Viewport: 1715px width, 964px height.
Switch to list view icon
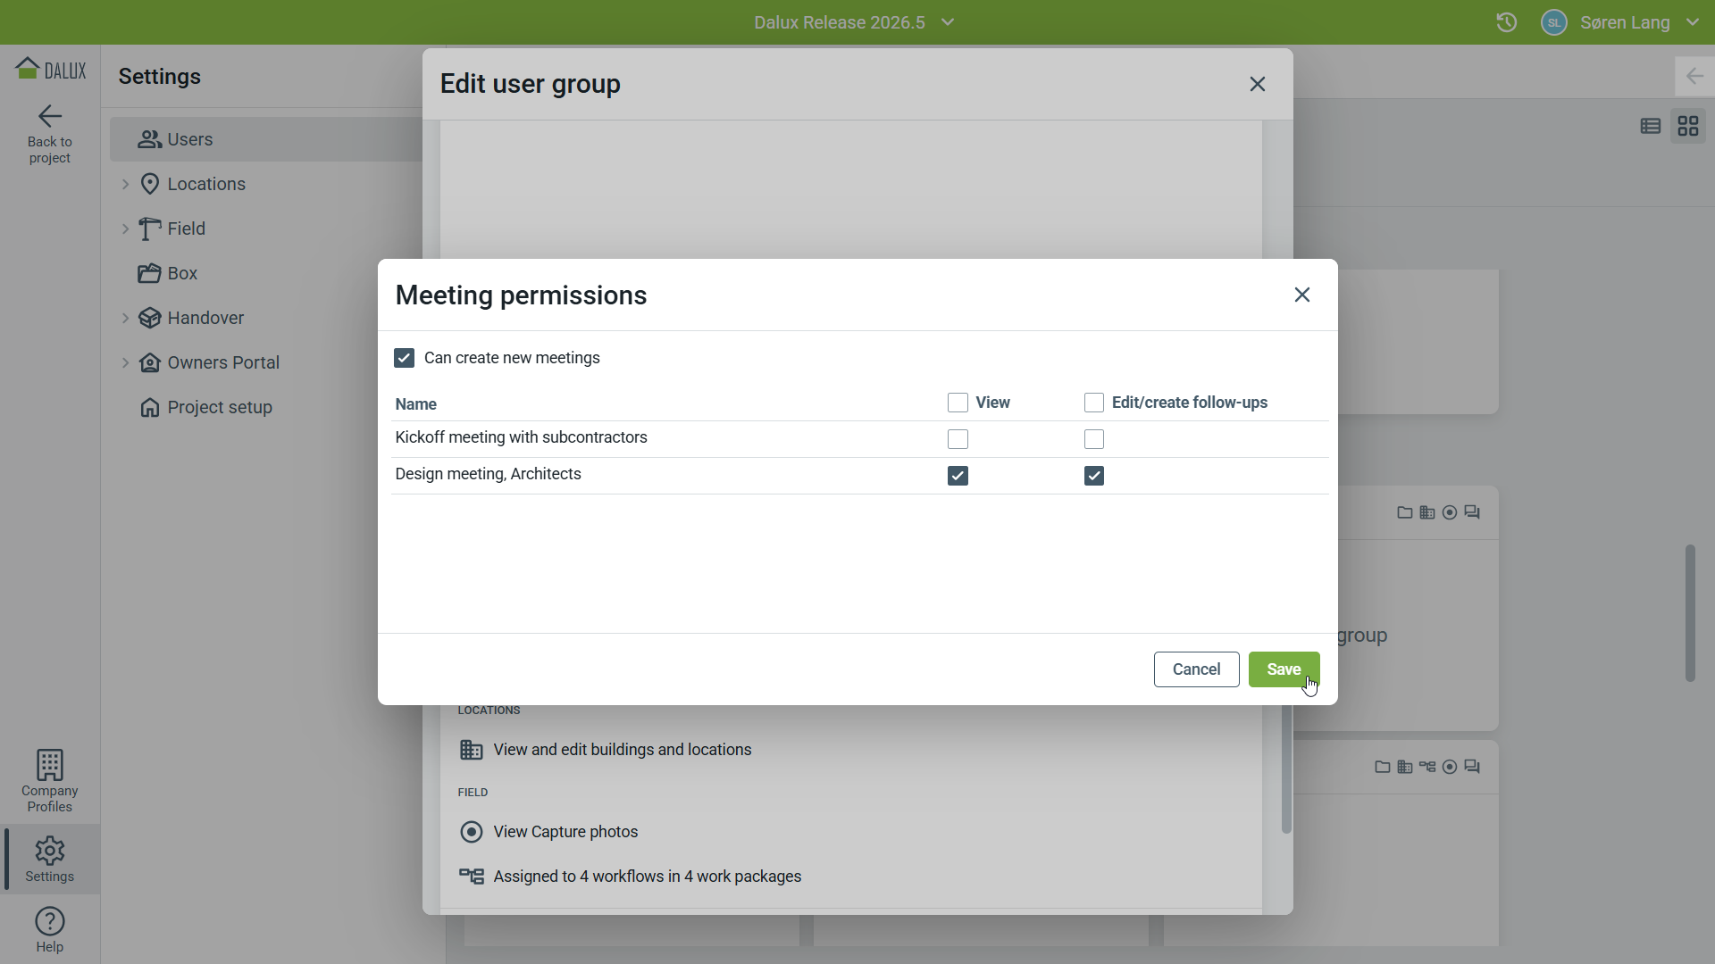click(1651, 126)
